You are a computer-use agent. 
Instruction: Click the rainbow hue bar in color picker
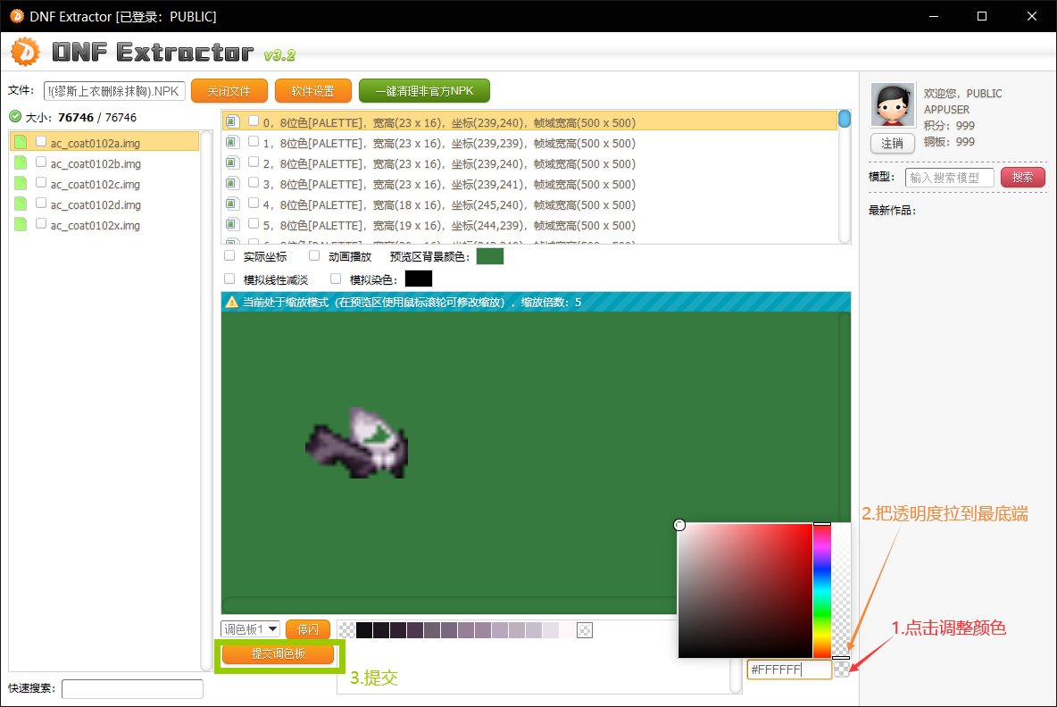821,590
